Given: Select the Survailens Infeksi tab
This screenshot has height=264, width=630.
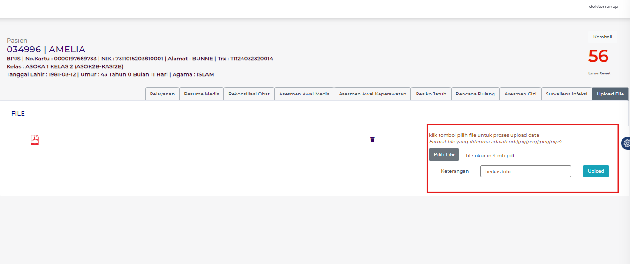Looking at the screenshot, I should (566, 94).
